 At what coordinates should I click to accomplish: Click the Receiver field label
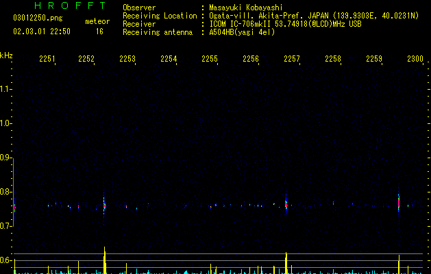139,24
